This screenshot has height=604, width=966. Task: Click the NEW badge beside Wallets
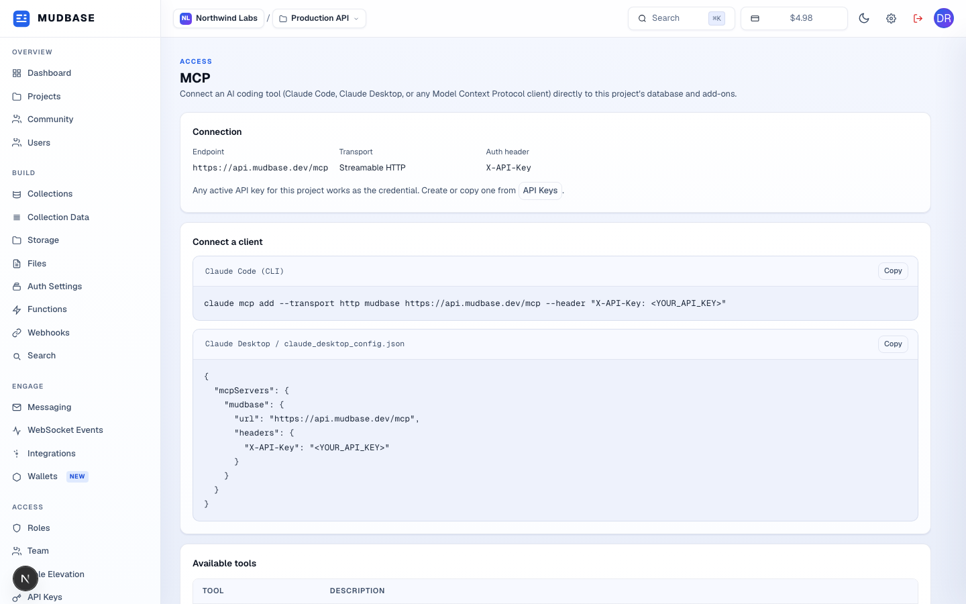[x=78, y=476]
